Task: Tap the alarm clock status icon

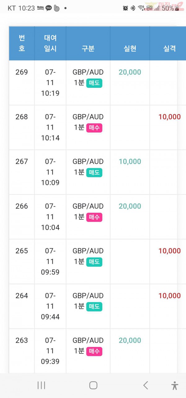Action: tap(125, 8)
